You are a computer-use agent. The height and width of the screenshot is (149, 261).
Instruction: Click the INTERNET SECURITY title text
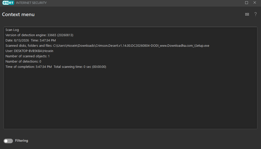[31, 3]
